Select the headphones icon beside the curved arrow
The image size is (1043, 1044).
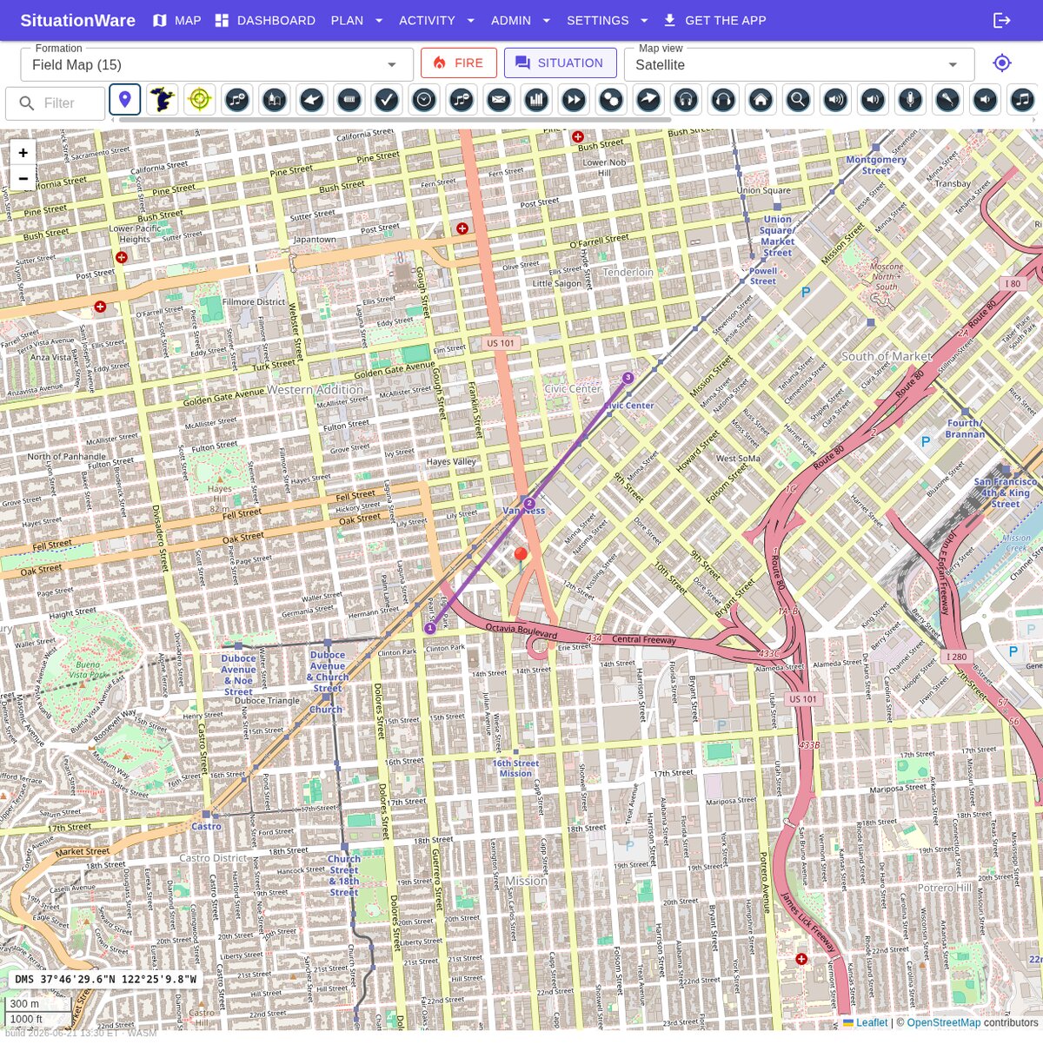685,100
